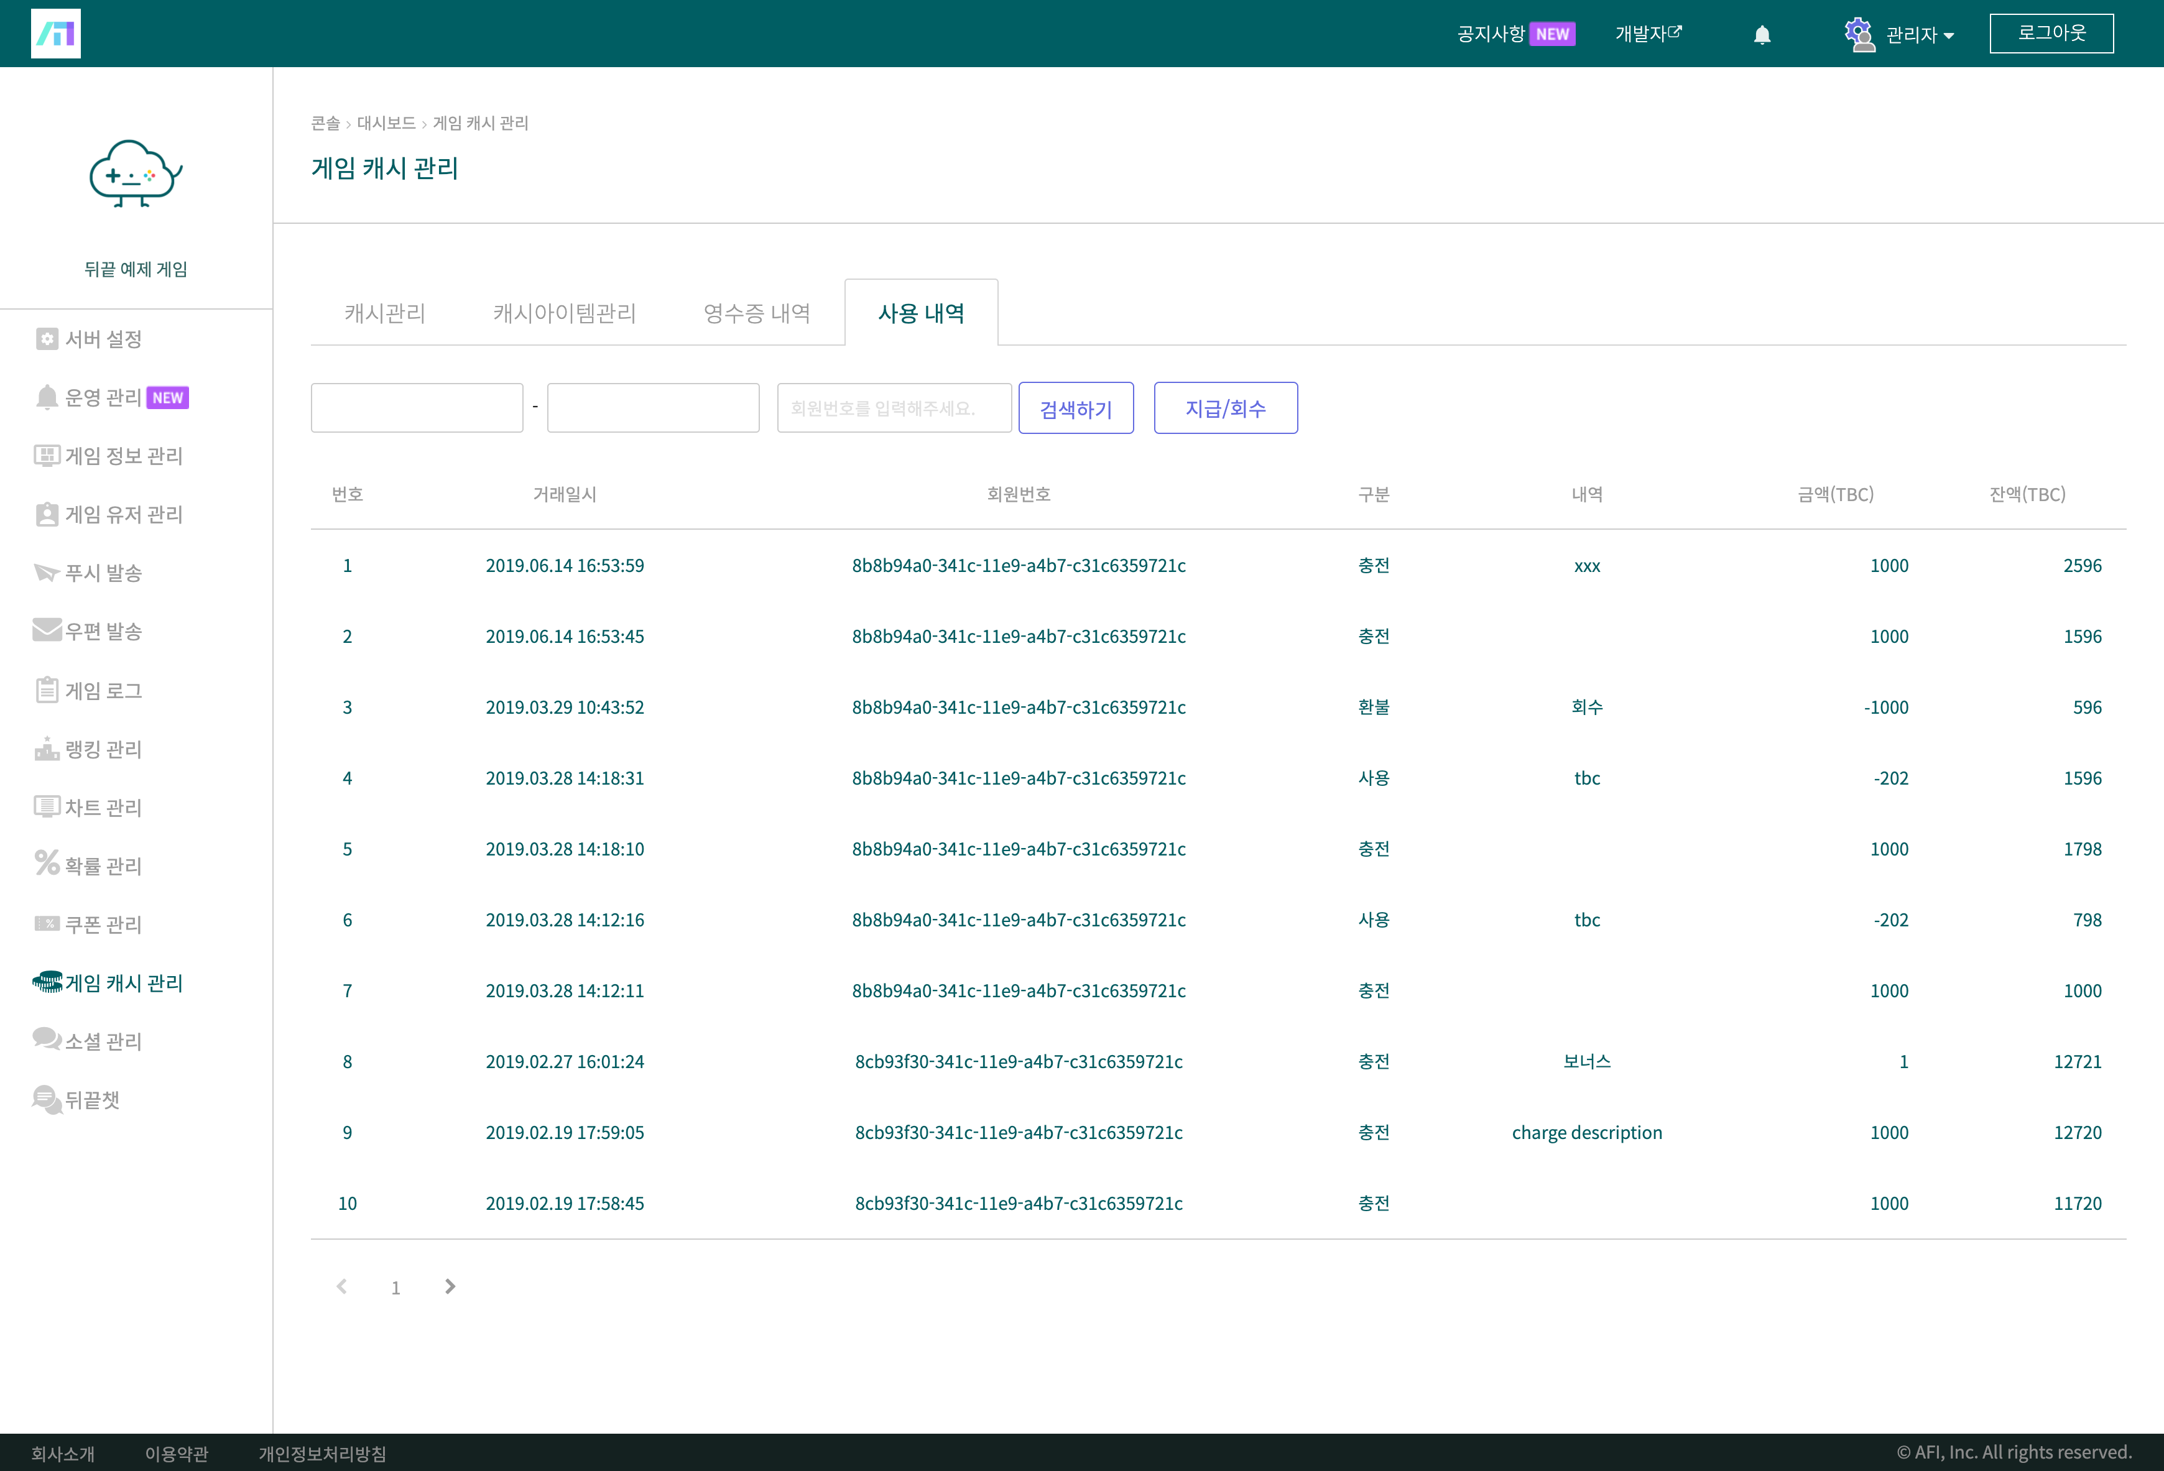
Task: Click the cloud gamepad project logo
Action: (x=136, y=173)
